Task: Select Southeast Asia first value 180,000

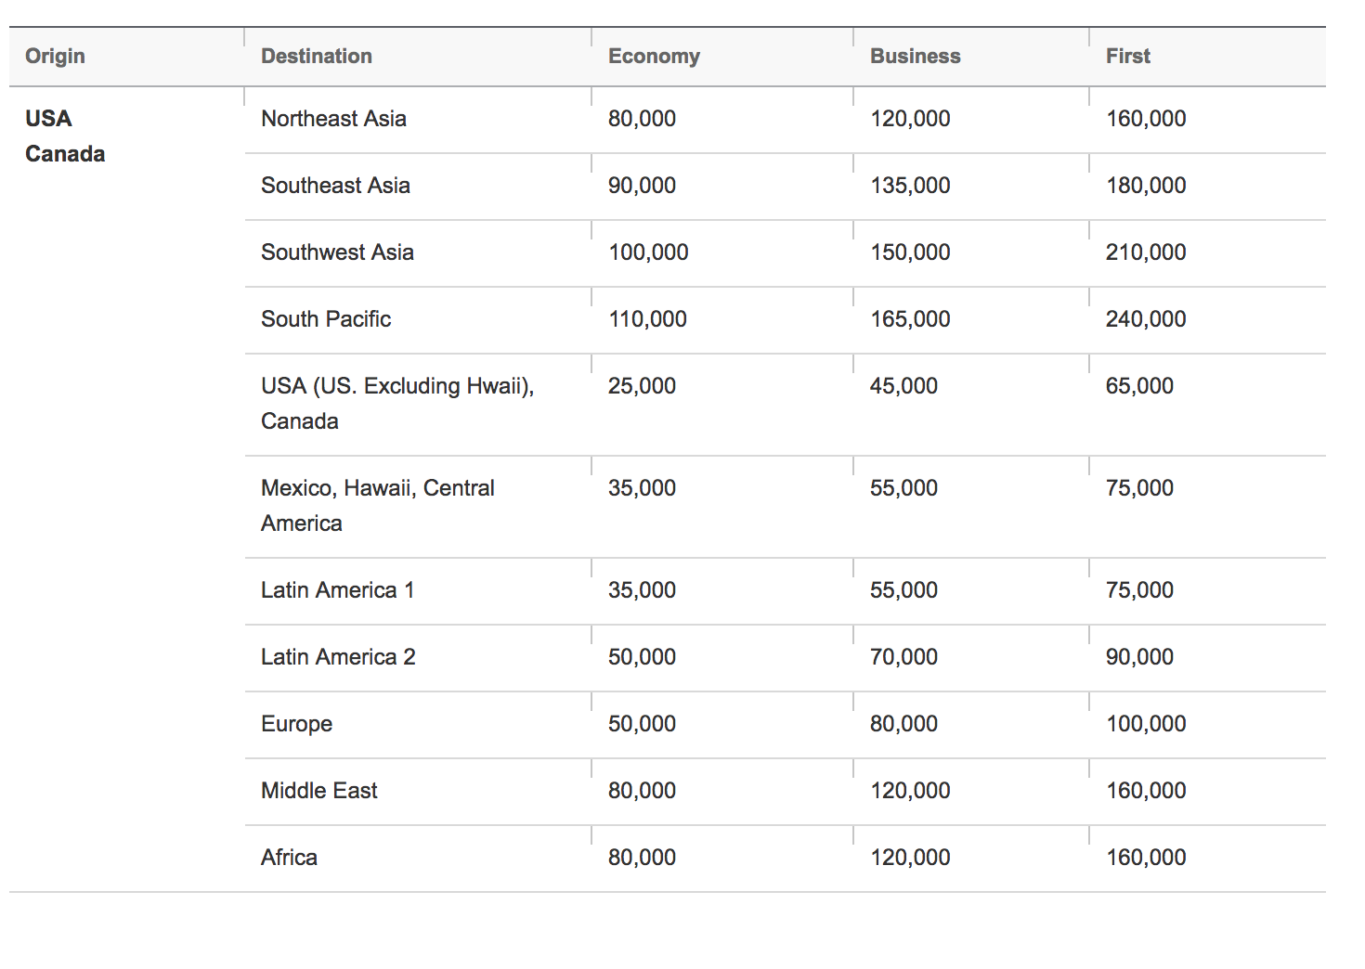Action: 1146,186
